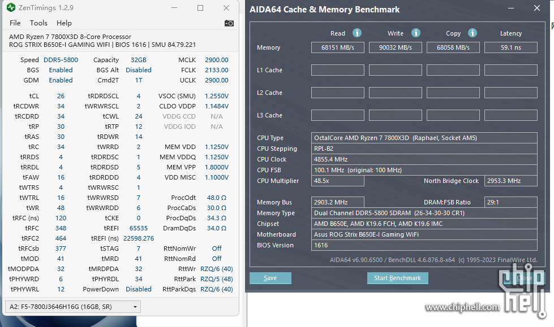554x327 pixels.
Task: Click the Motherboard value Asus ROG Strix field
Action: (424, 234)
